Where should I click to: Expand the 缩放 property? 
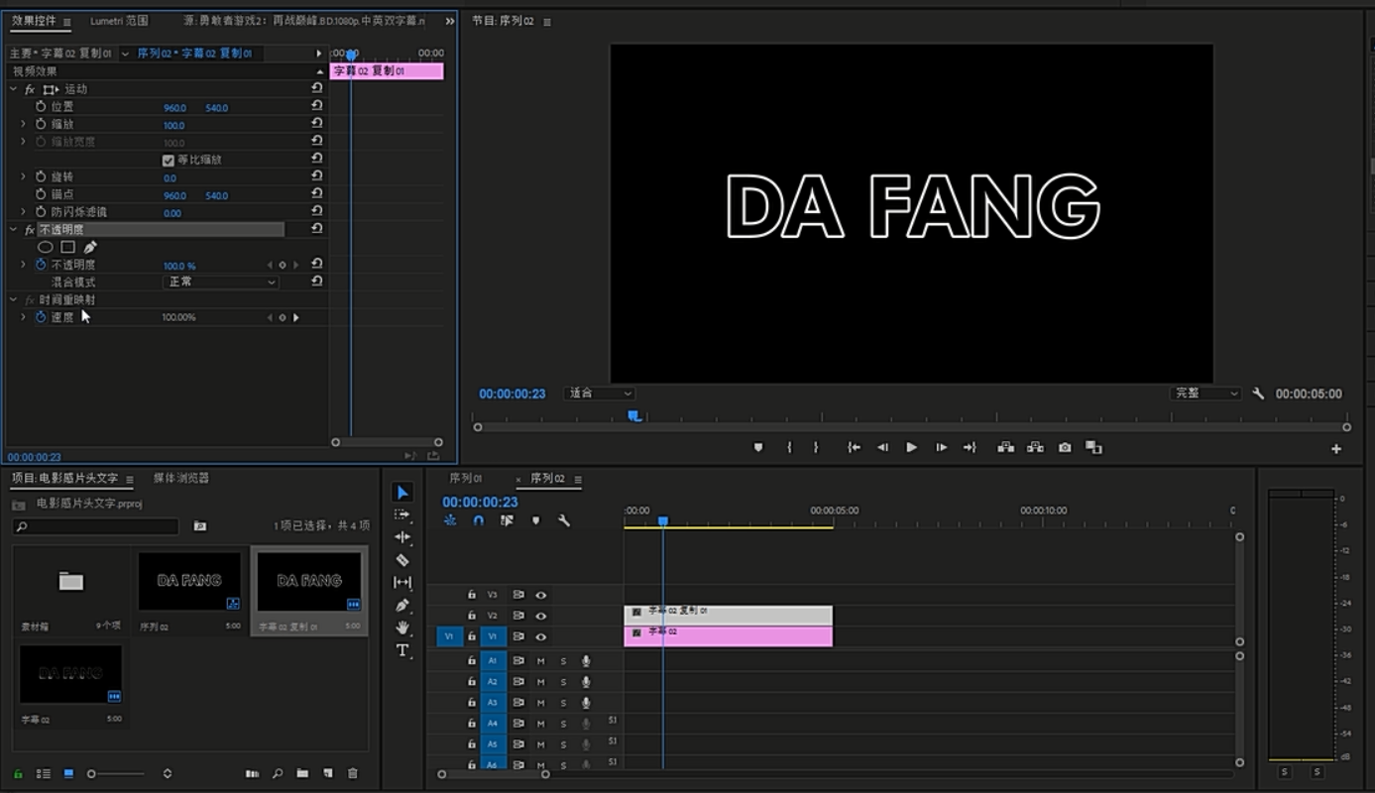(23, 124)
